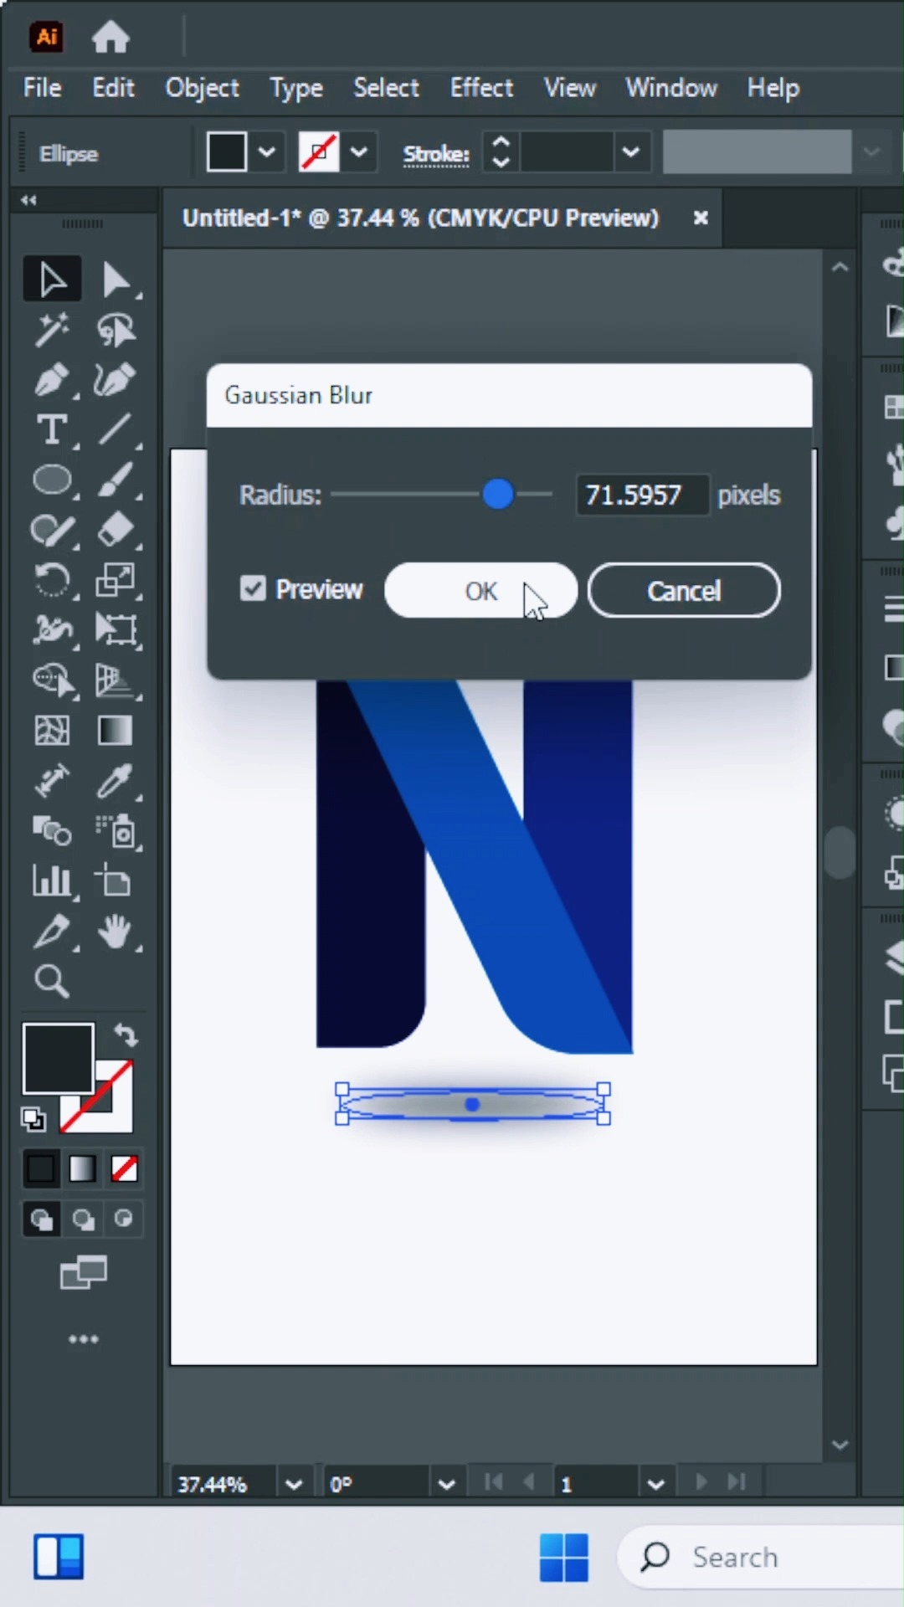Viewport: 904px width, 1607px height.
Task: Click the large fill color swatch in tools
Action: tap(58, 1058)
